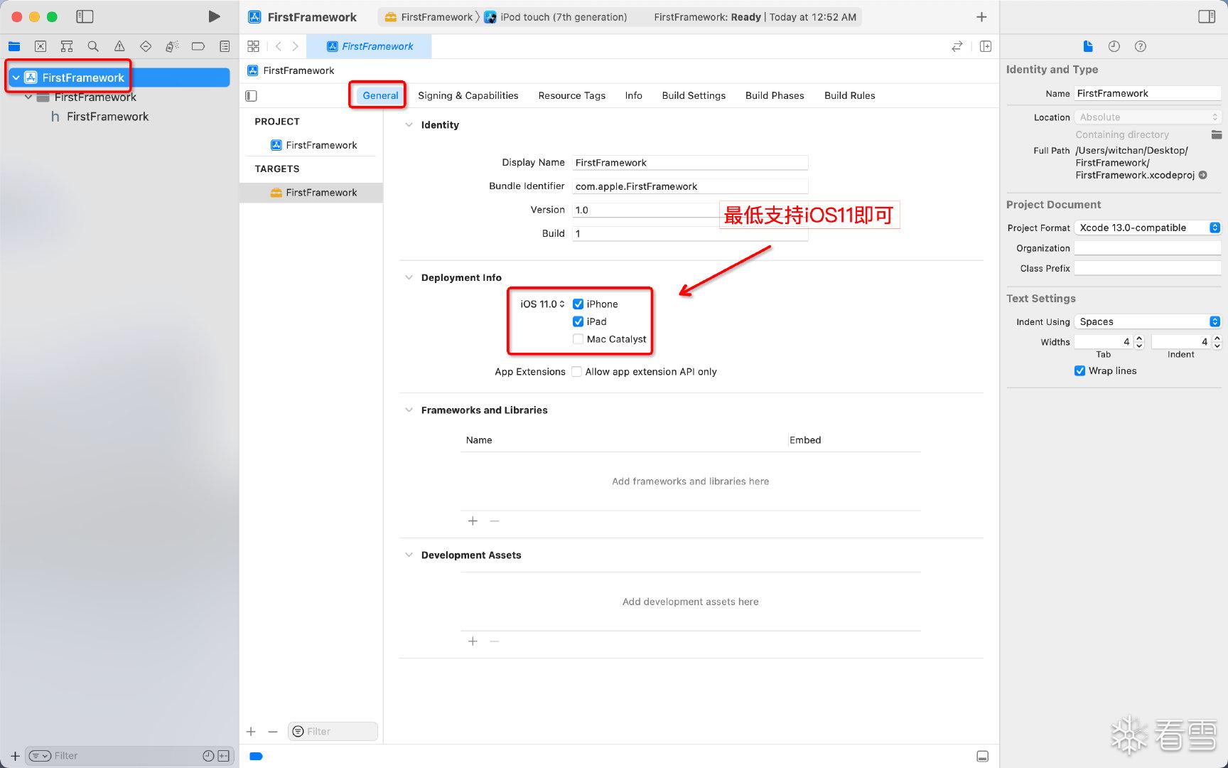The width and height of the screenshot is (1228, 768).
Task: Open the Project navigator folder icon
Action: (14, 46)
